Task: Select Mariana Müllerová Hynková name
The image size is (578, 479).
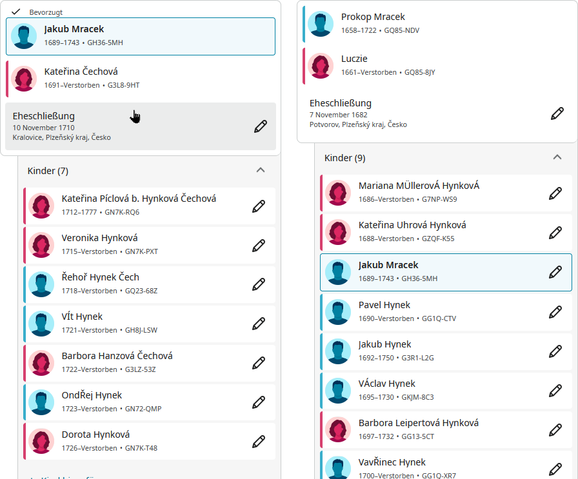Action: tap(419, 186)
